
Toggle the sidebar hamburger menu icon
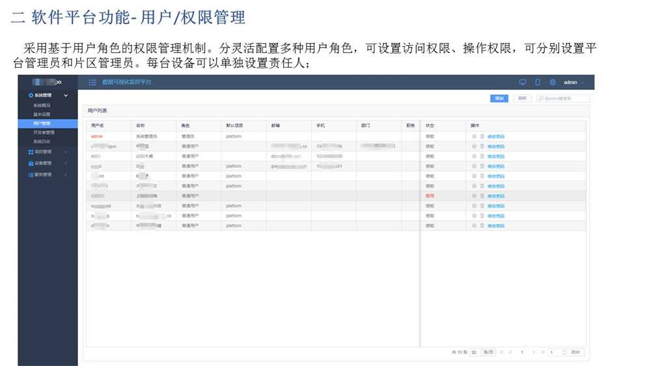click(x=92, y=82)
